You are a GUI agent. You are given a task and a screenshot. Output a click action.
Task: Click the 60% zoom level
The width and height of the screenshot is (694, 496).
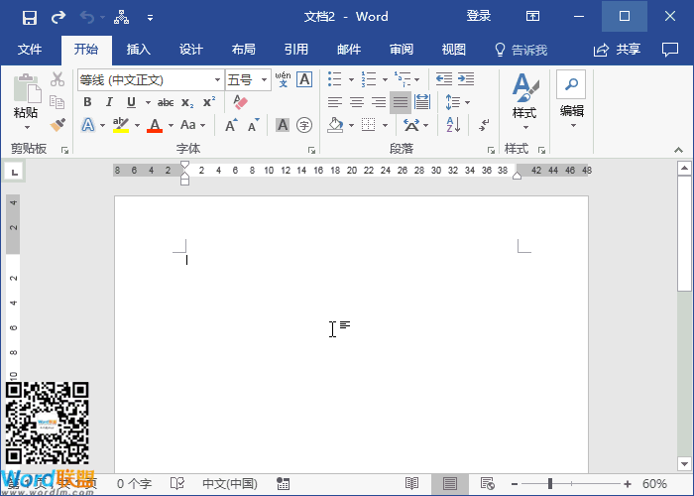coord(654,484)
